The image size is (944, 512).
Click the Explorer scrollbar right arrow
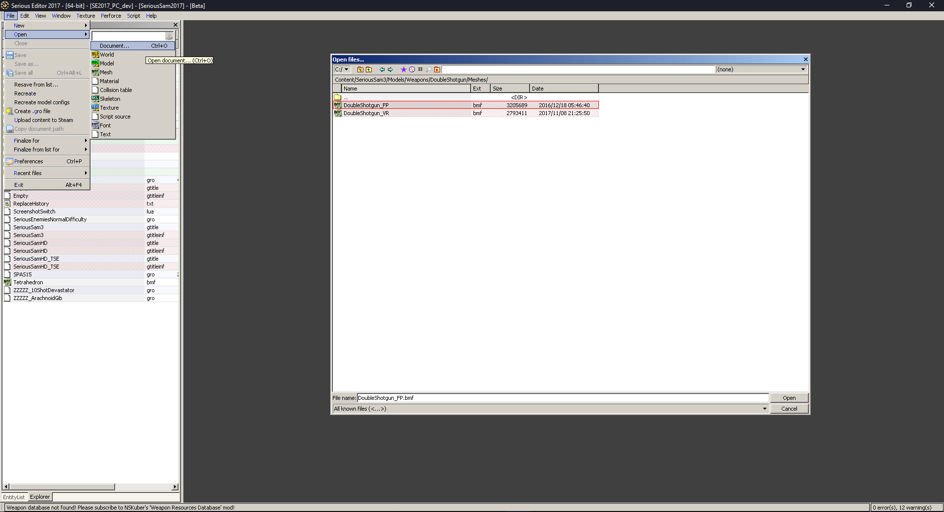pyautogui.click(x=175, y=487)
